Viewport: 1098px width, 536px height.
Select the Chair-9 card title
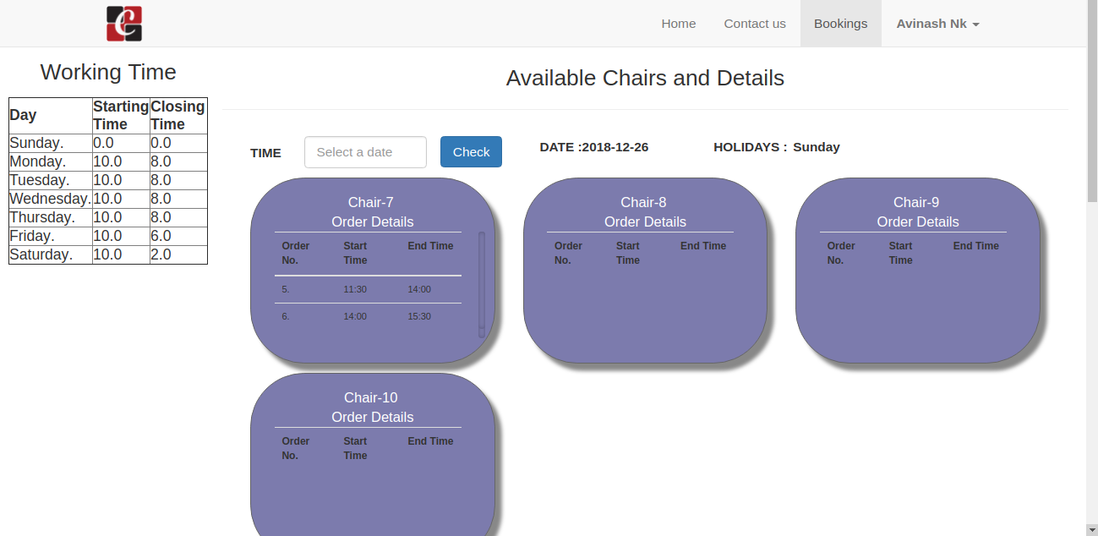pos(916,202)
